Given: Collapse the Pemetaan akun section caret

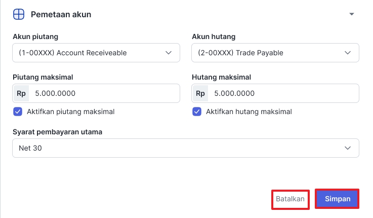Looking at the screenshot, I should click(x=352, y=14).
